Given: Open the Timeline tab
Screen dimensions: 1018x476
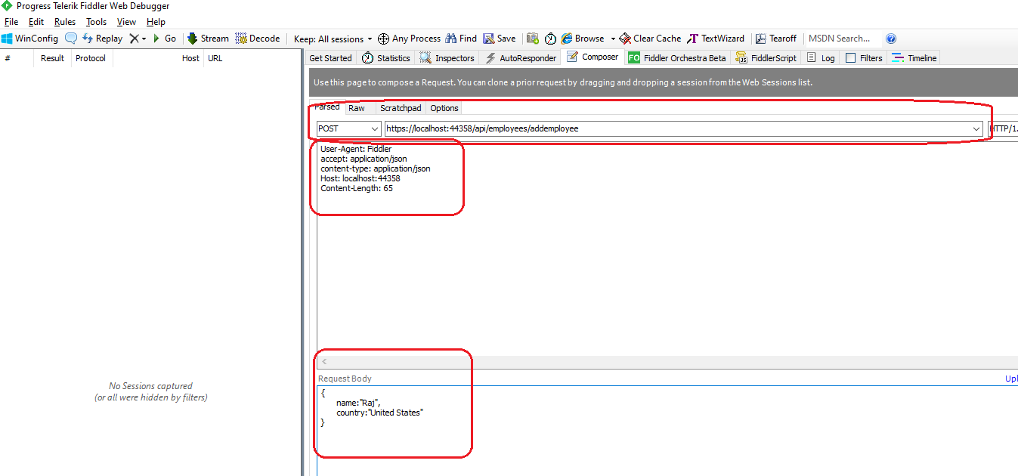Looking at the screenshot, I should point(914,58).
